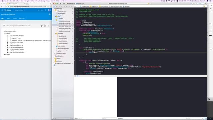Expand the Products folder in navigator
This screenshot has width=213, height=120.
click(54, 58)
